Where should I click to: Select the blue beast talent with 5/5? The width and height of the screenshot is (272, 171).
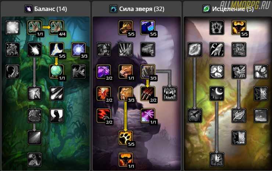coord(148,28)
